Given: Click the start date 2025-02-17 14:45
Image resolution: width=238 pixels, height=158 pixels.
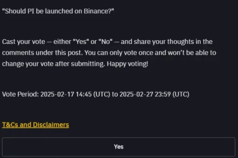Looking at the screenshot, I should [x=66, y=94].
